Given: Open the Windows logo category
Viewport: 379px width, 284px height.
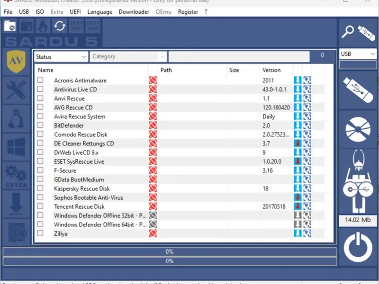Looking at the screenshot, I should point(16,147).
